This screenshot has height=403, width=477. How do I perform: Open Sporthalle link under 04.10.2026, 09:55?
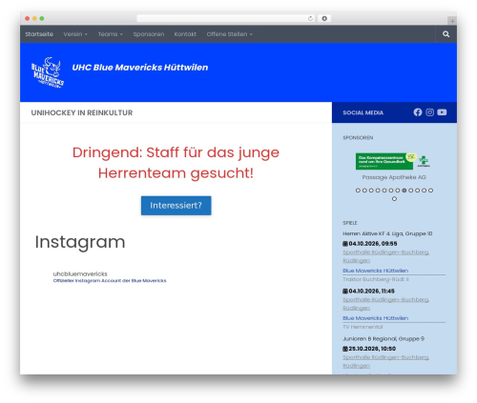pyautogui.click(x=385, y=256)
